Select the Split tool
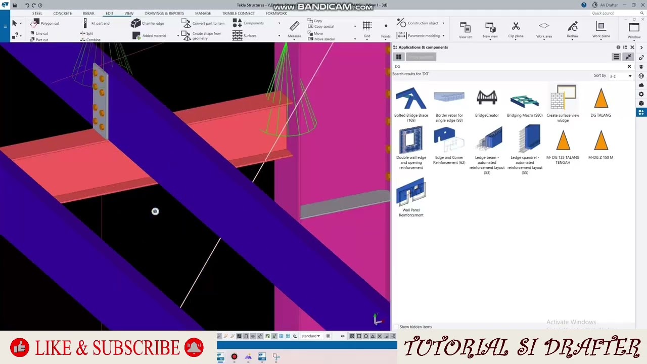This screenshot has height=364, width=647. (86, 33)
